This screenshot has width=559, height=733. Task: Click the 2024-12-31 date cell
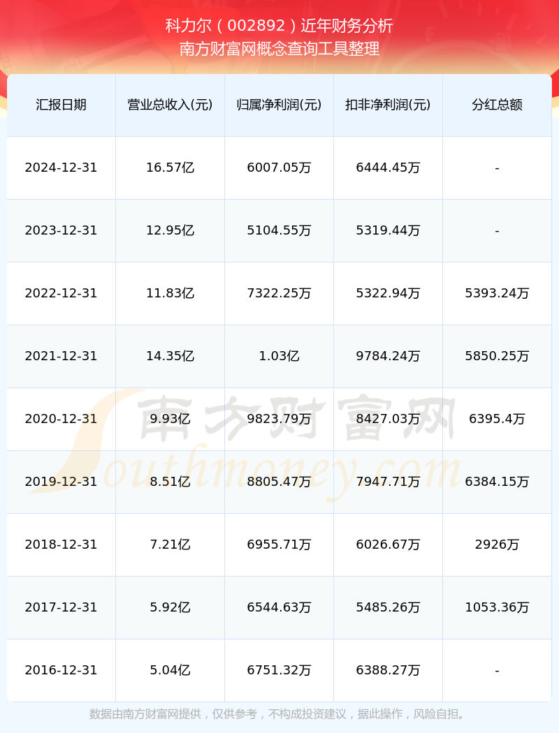point(61,168)
